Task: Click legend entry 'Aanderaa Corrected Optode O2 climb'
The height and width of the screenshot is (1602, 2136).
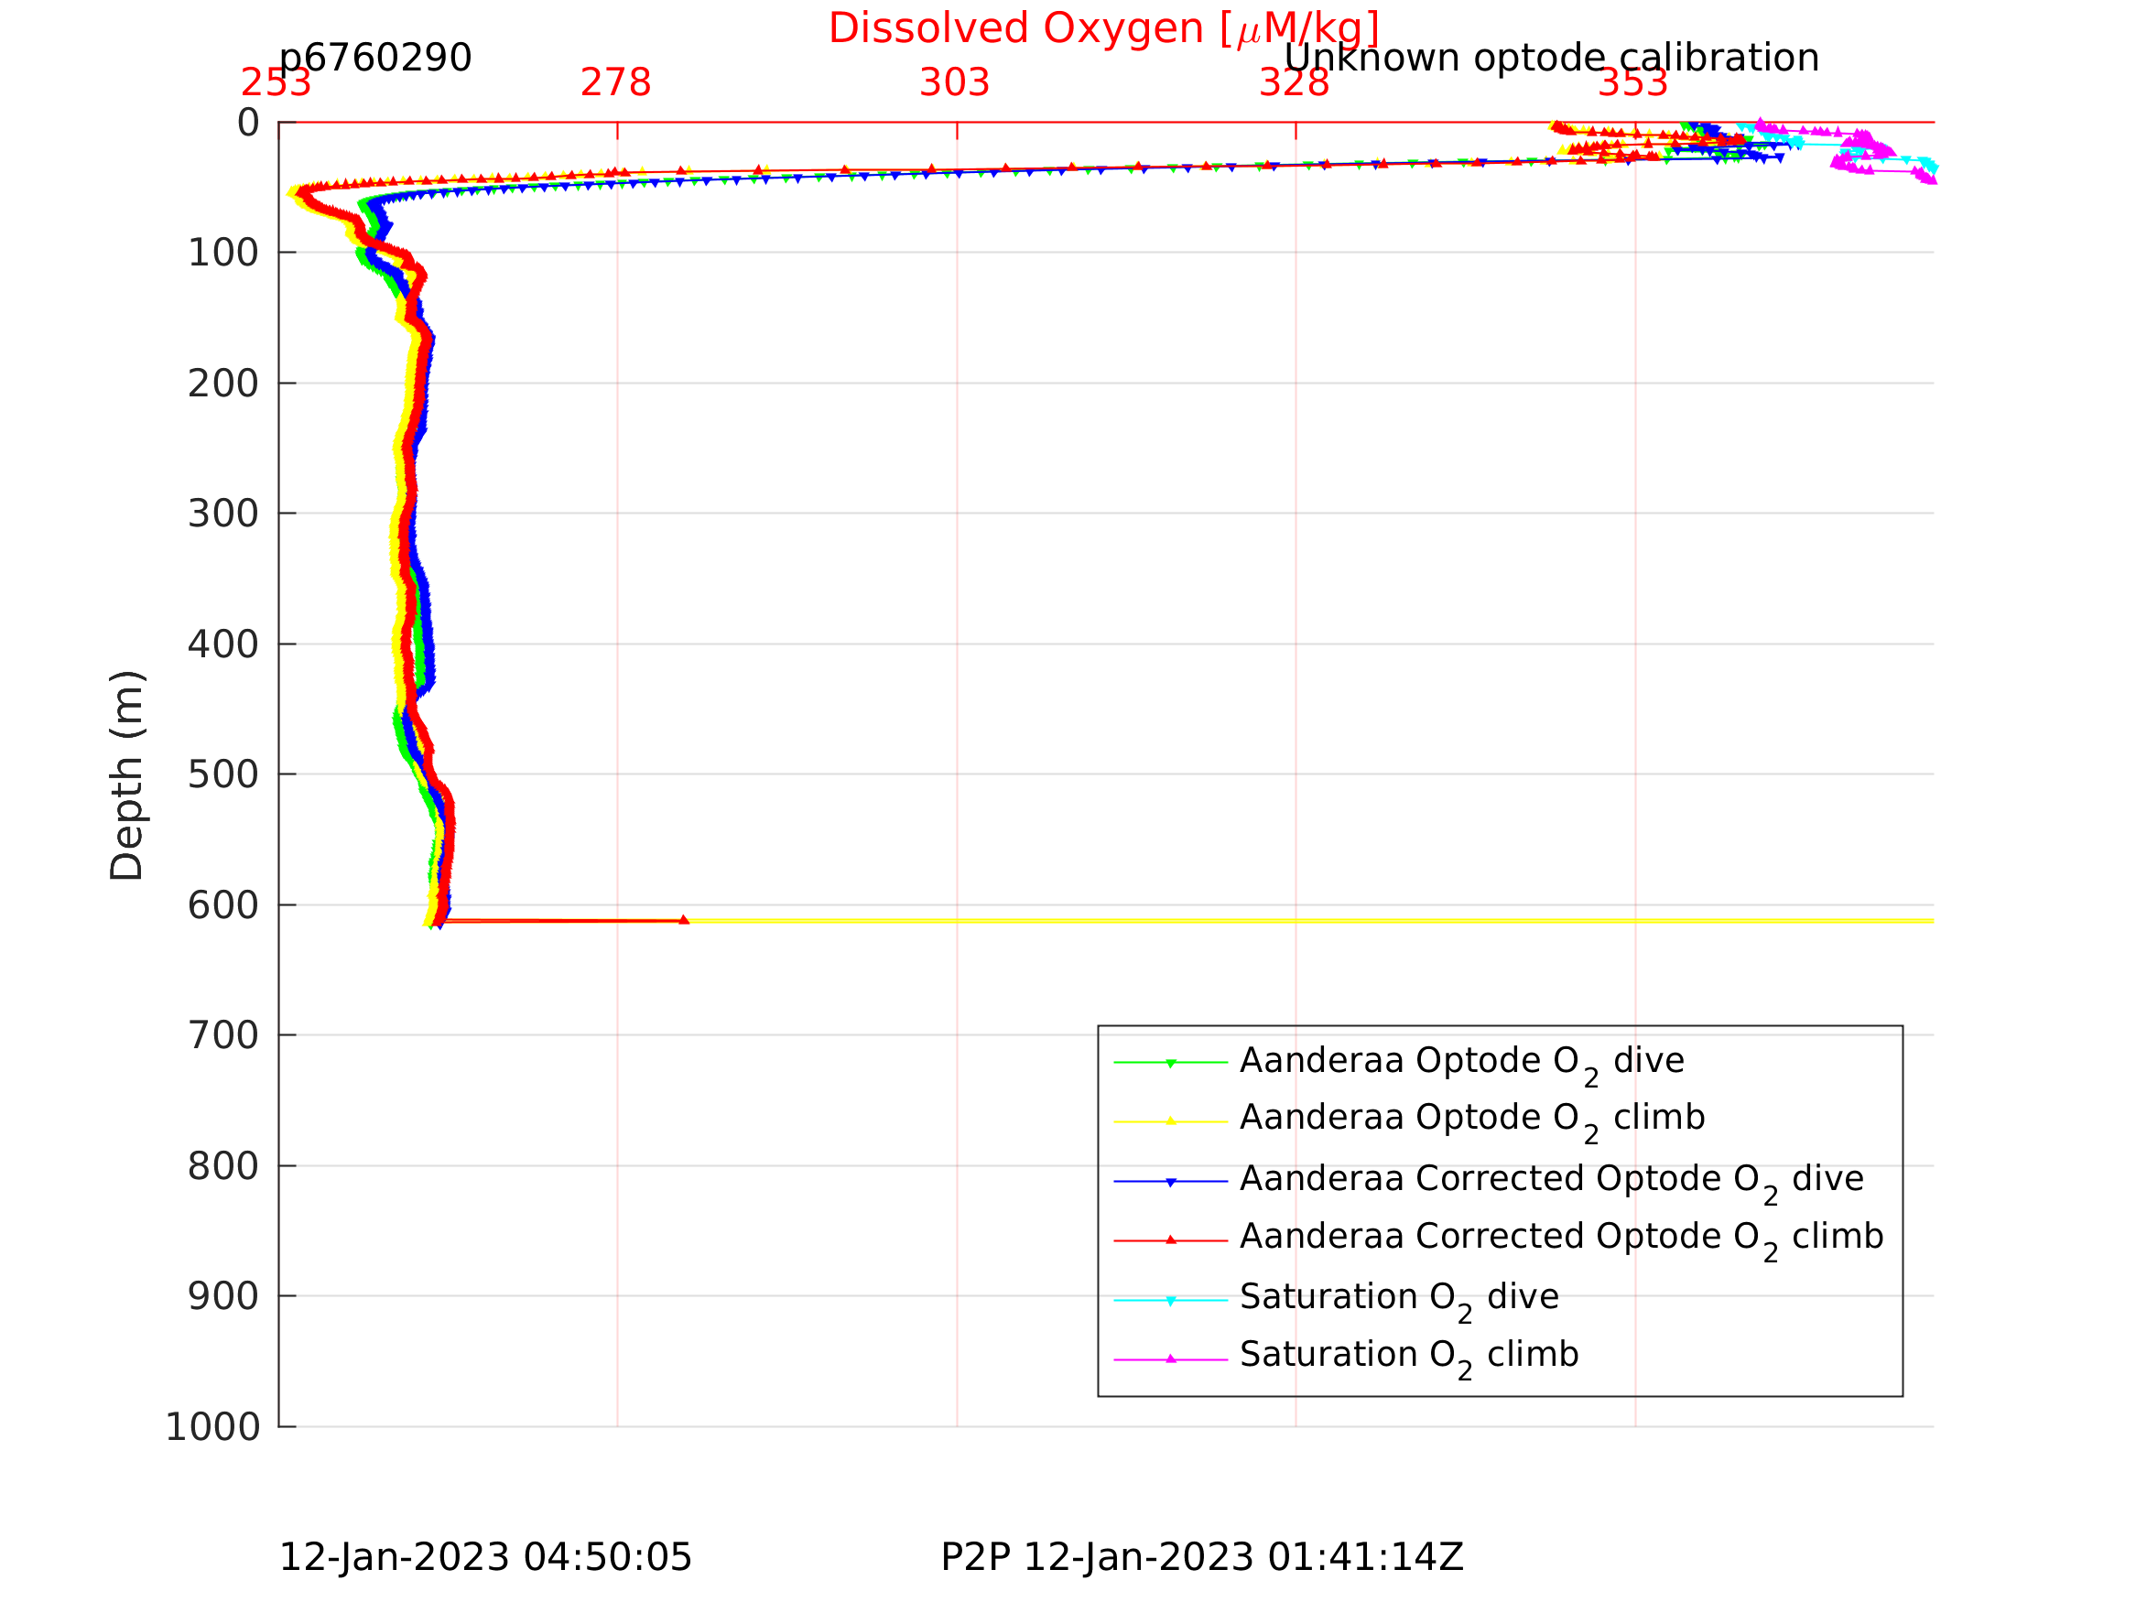Action: tap(1561, 1239)
